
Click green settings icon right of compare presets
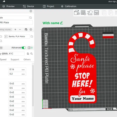pos(32,48)
